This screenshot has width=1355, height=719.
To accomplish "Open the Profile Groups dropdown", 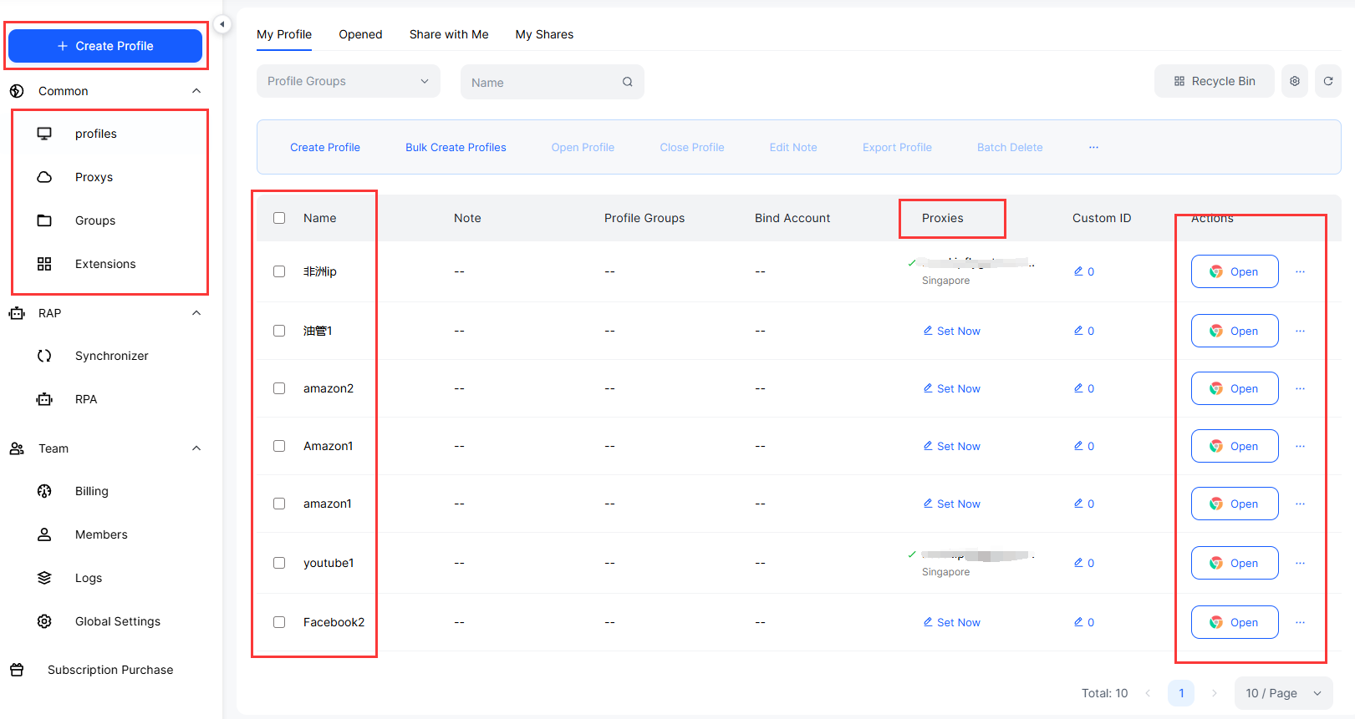I will 348,81.
